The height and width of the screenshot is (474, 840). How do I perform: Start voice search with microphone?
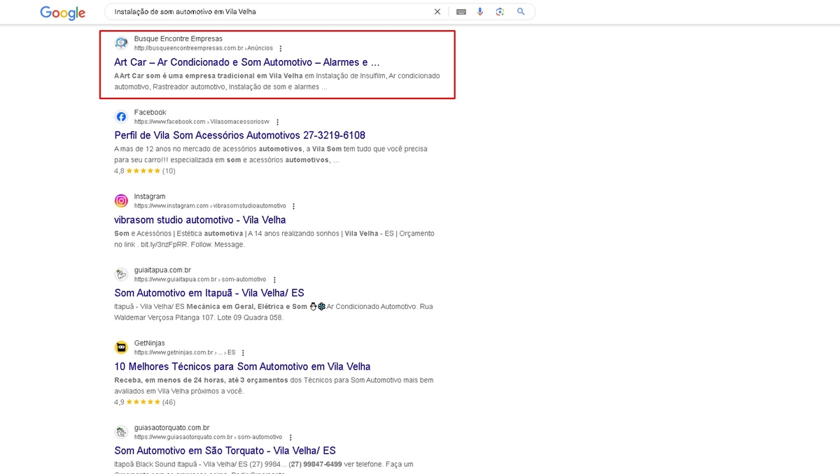[480, 12]
